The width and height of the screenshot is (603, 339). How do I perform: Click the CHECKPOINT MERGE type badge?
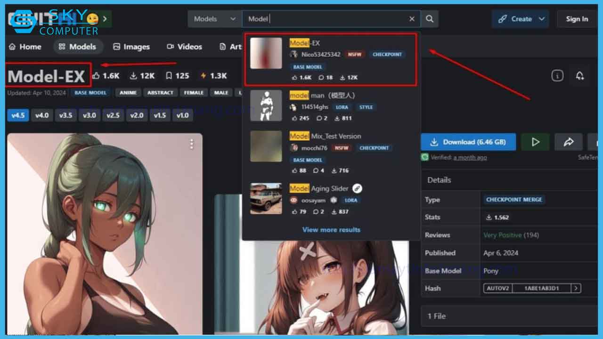(514, 200)
